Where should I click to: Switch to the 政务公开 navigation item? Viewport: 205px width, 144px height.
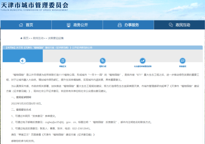(x=80, y=25)
